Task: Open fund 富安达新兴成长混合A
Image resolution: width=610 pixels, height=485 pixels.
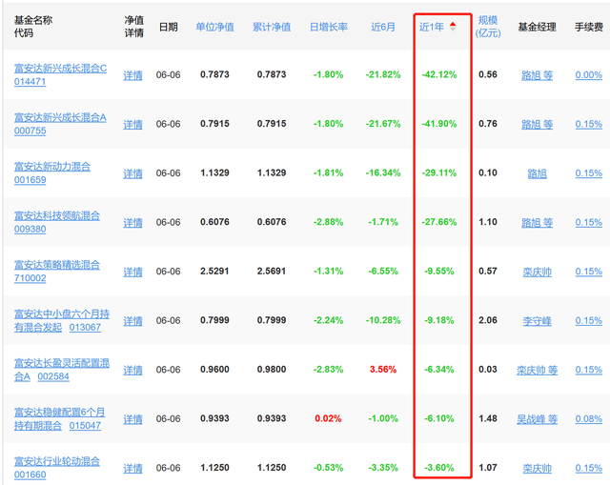Action: (60, 117)
